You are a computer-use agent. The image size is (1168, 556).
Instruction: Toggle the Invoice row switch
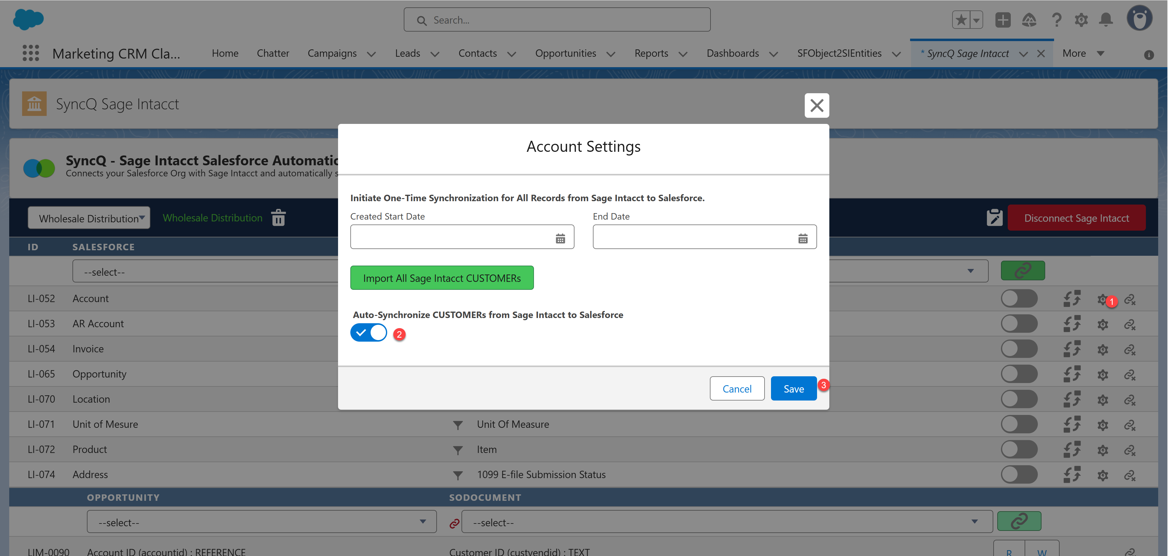click(1019, 349)
